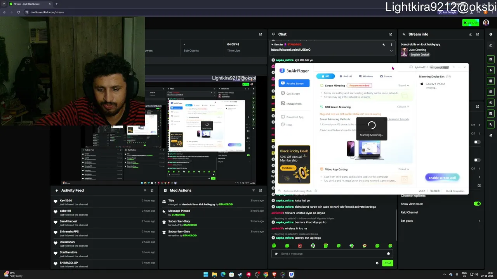The image size is (497, 279).
Task: Open Receive Screen in 3uAirPlayer sidebar
Action: tap(294, 83)
